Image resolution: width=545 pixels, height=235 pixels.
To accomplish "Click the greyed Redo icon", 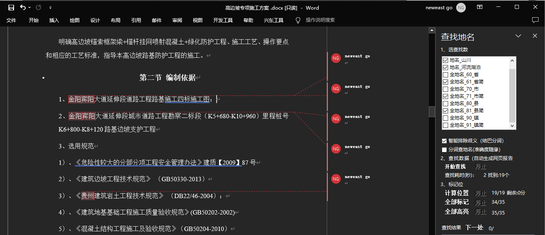I will (x=39, y=8).
